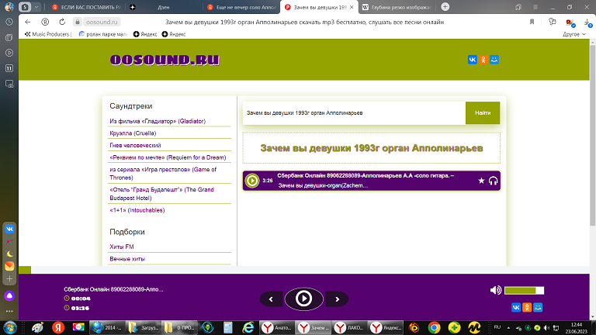This screenshot has height=335, width=596.
Task: Share via Odnoklassniki icon in bottom player
Action: point(527,307)
